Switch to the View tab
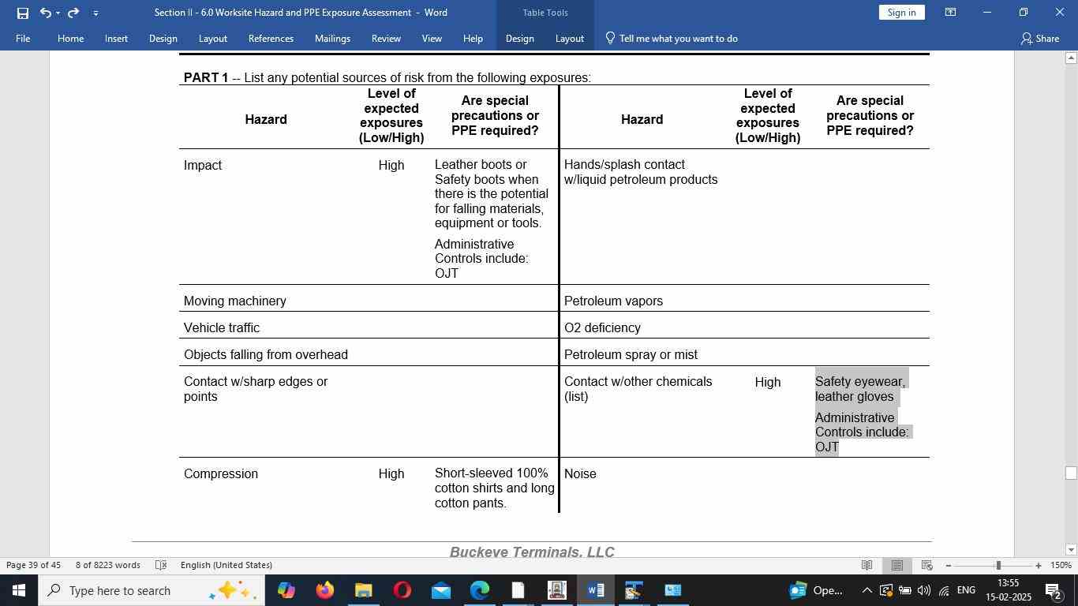Image resolution: width=1078 pixels, height=606 pixels. pyautogui.click(x=432, y=38)
